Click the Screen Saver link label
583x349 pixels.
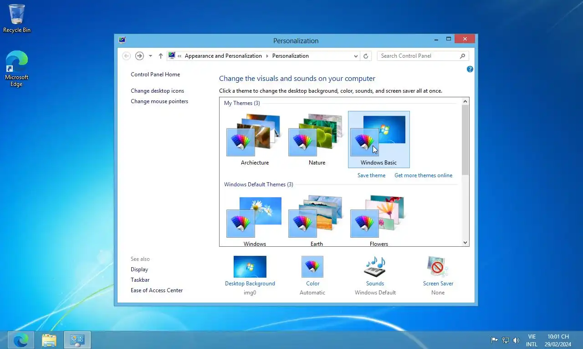click(x=438, y=284)
